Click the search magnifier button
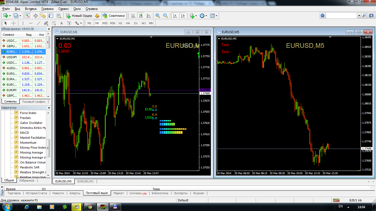The height and width of the screenshot is (211, 376). point(364,16)
